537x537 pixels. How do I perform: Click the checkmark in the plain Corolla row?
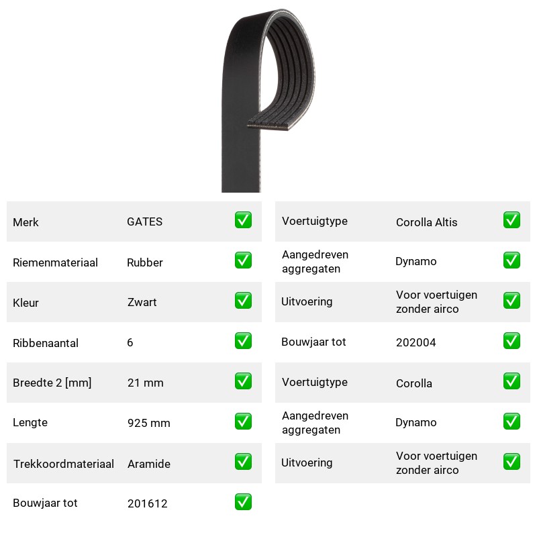pos(511,381)
